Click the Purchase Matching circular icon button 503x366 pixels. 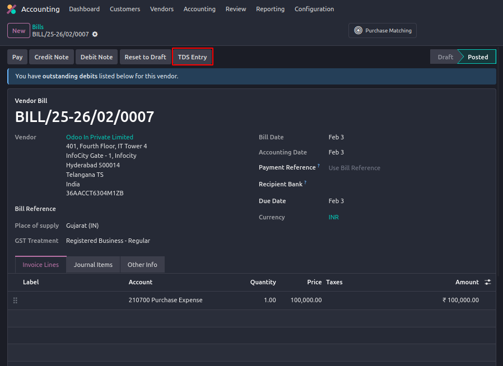358,31
